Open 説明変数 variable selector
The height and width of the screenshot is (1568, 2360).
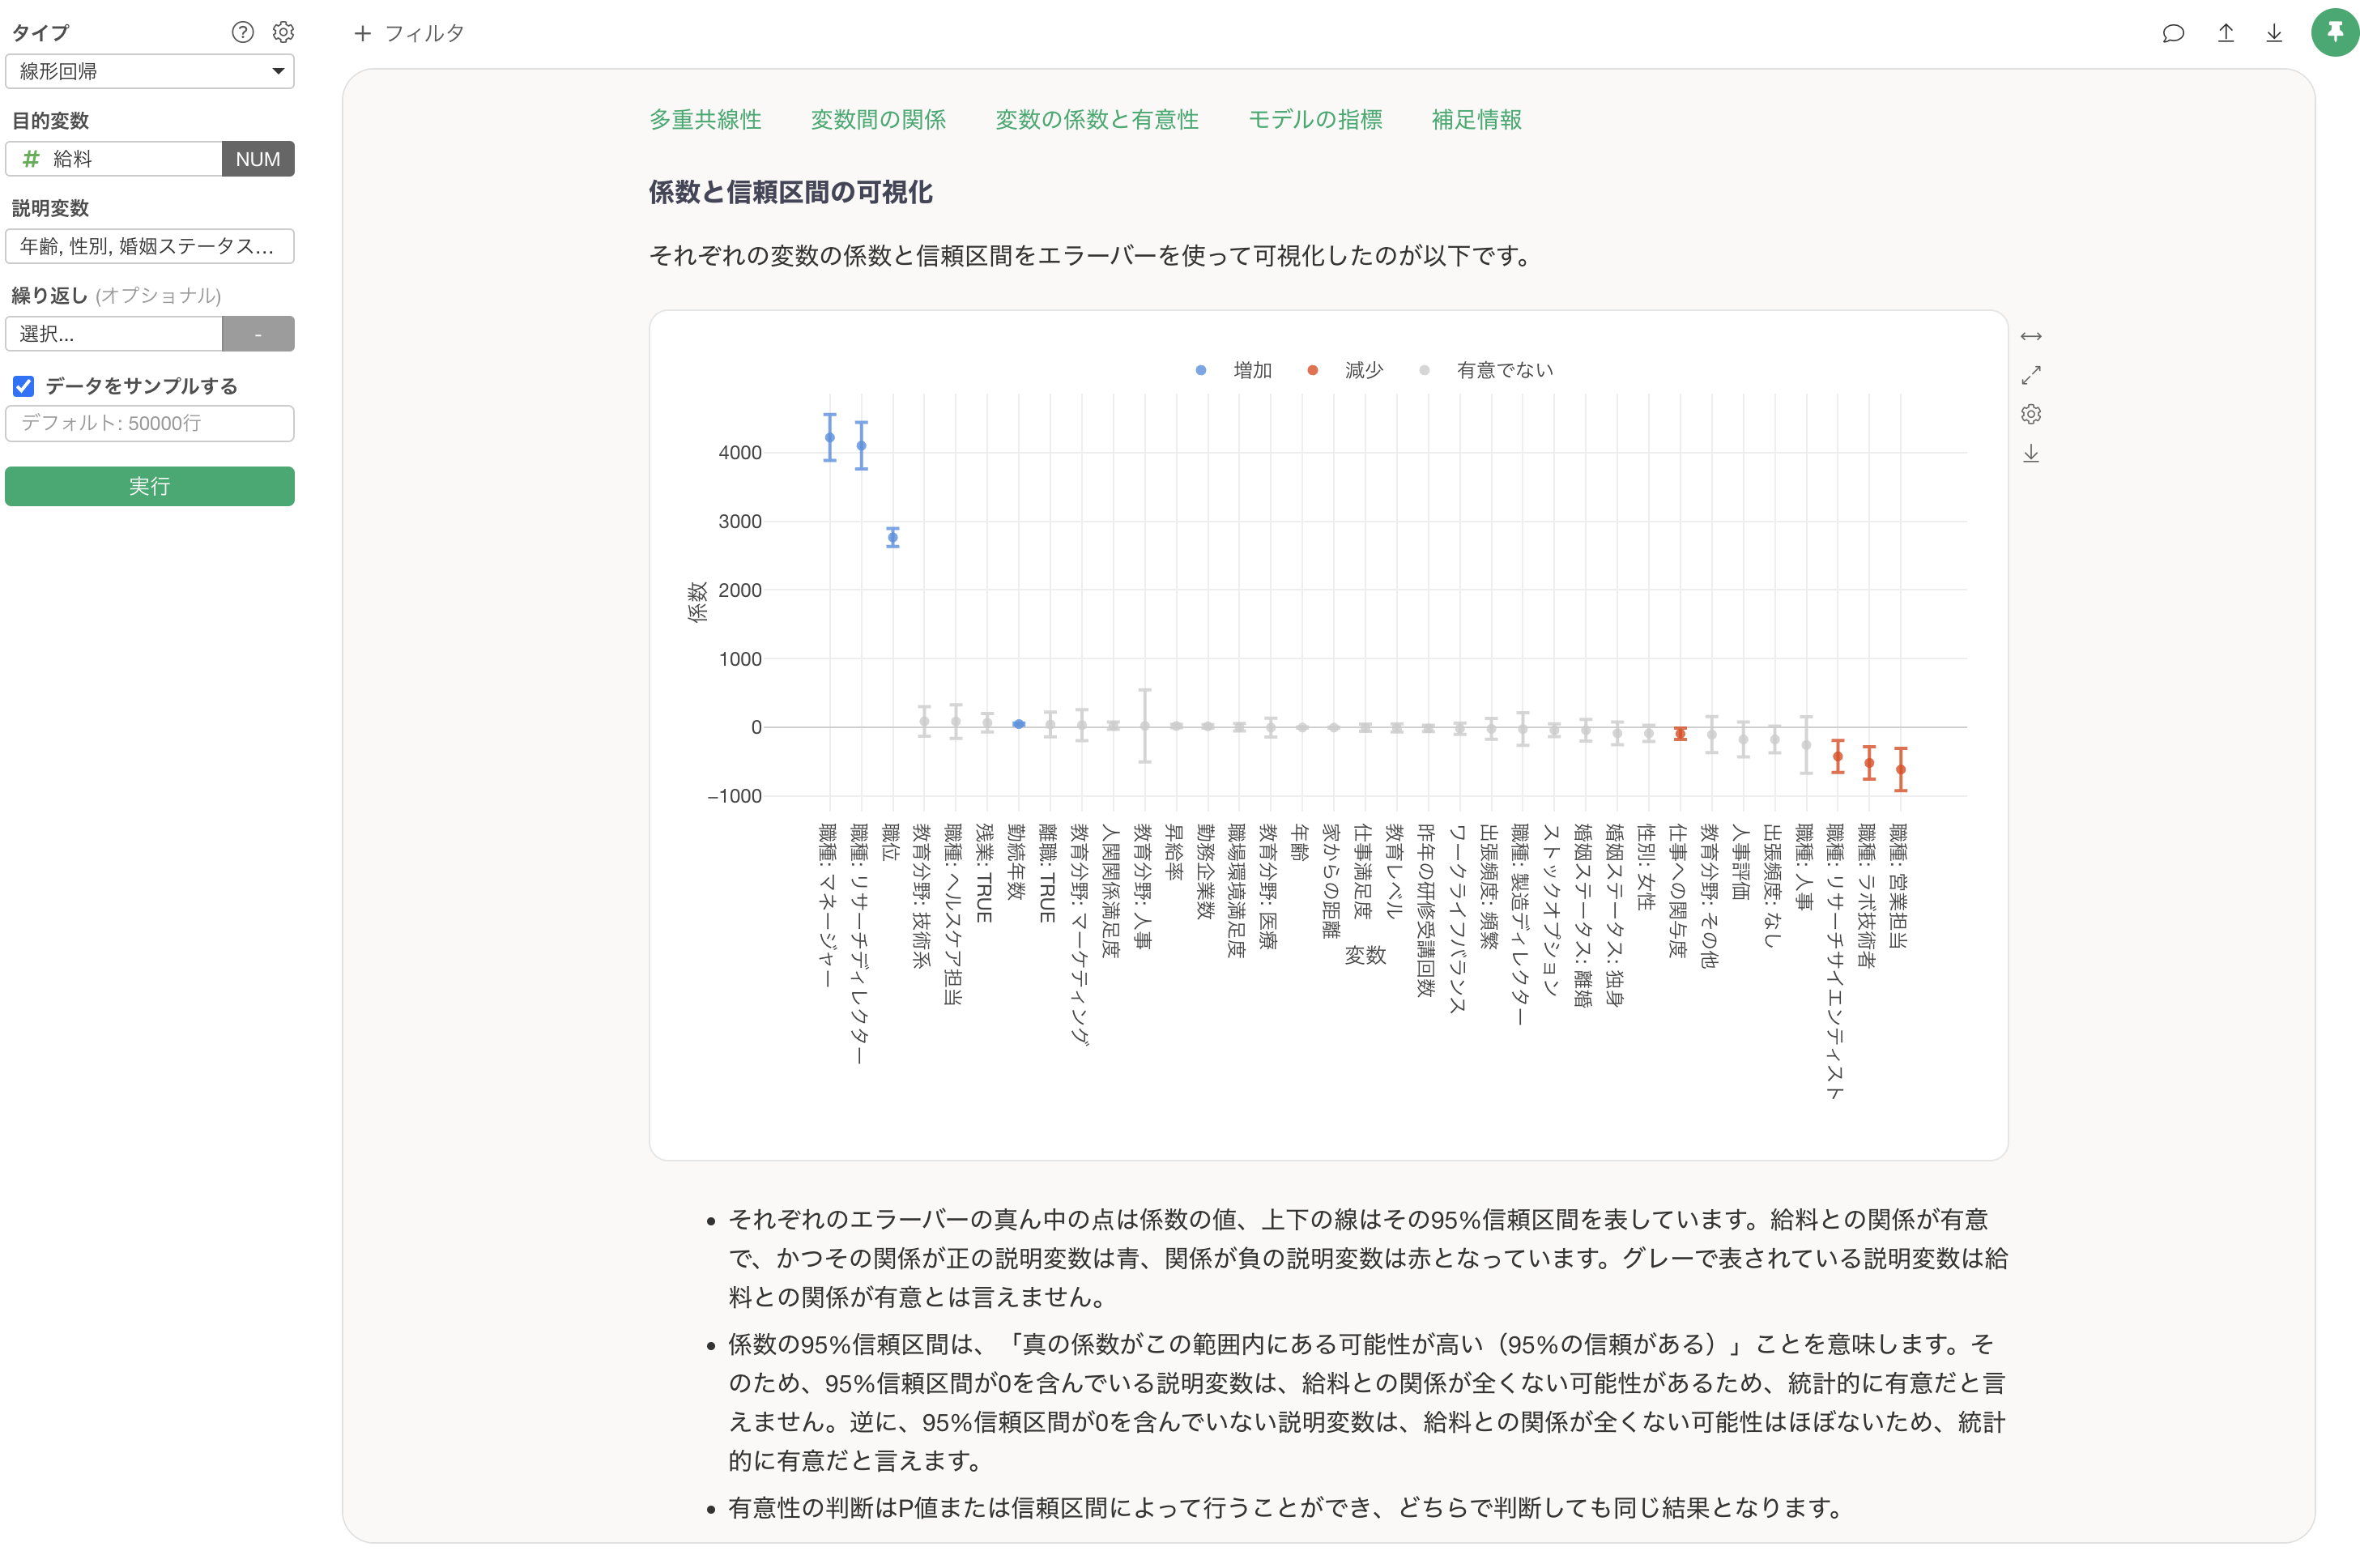point(150,246)
